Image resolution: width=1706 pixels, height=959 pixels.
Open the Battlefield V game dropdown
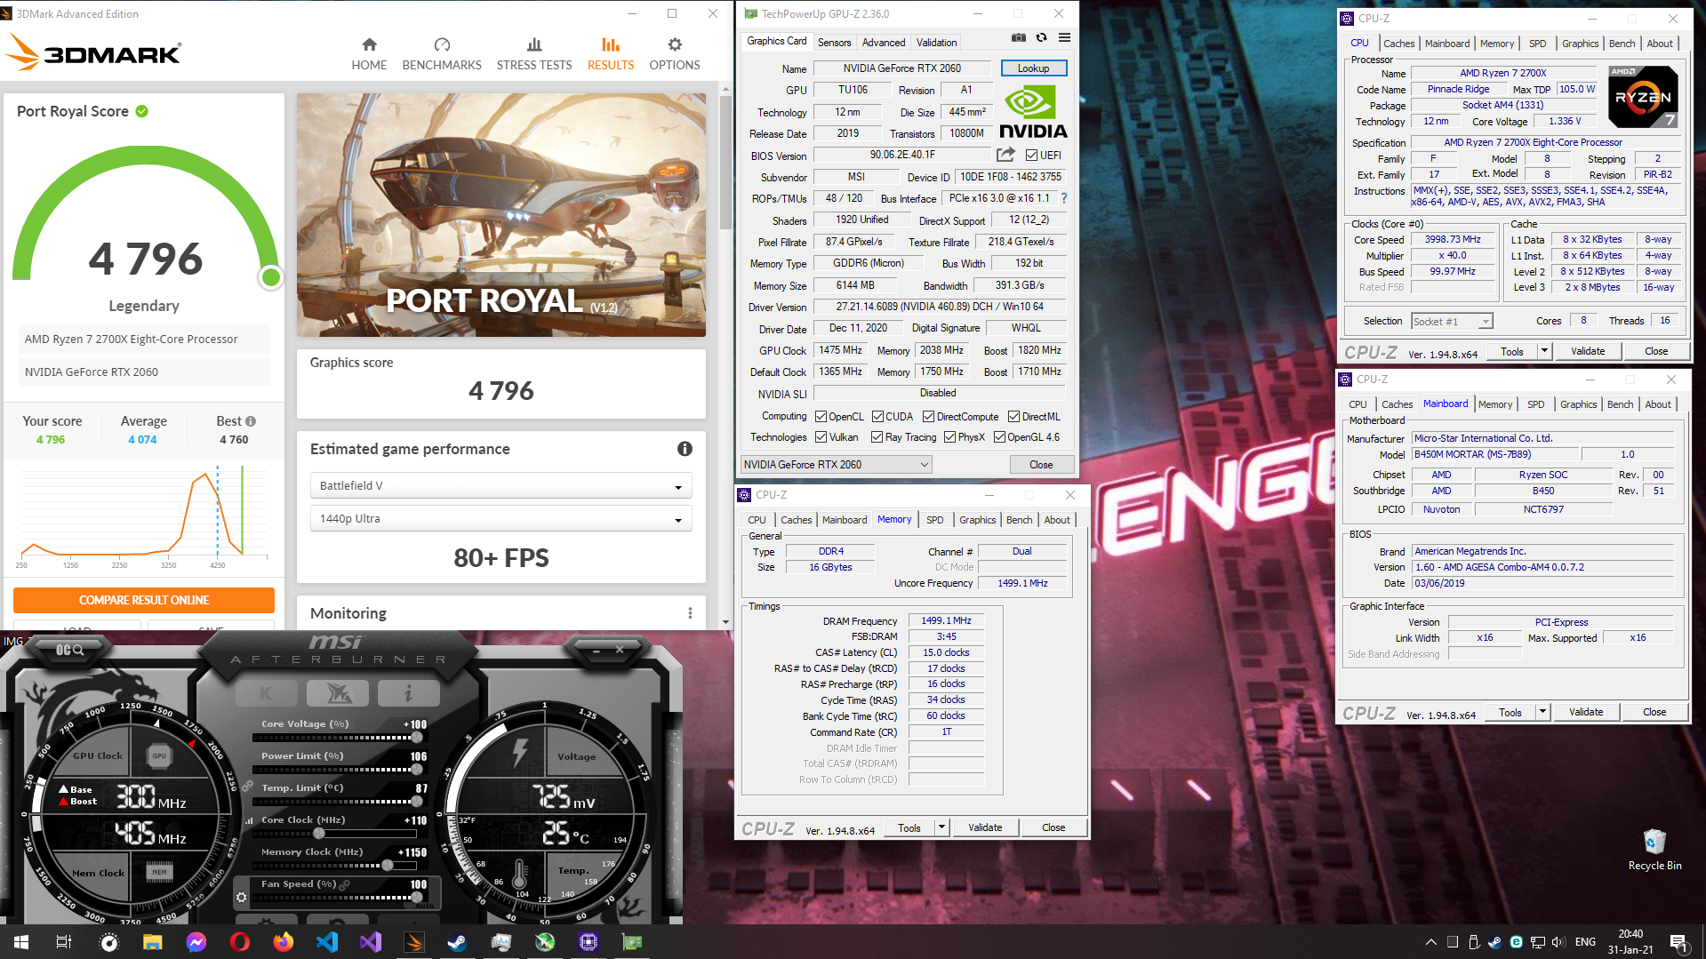point(501,486)
